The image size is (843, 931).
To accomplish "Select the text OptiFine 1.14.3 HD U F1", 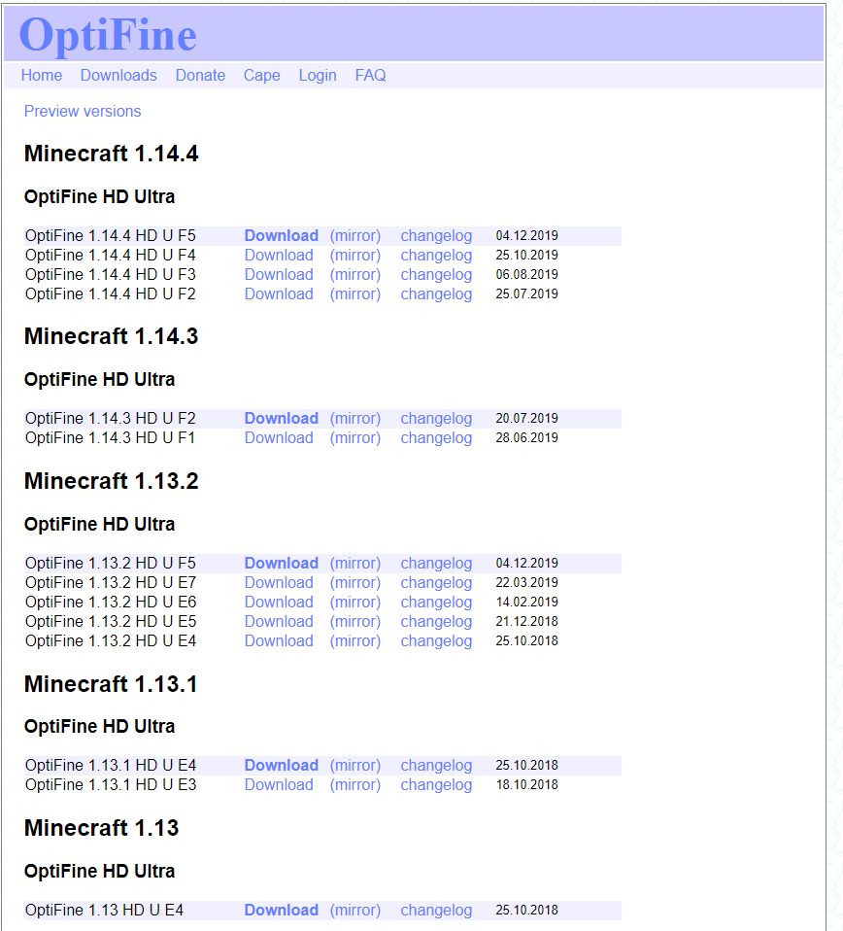I will pos(110,438).
